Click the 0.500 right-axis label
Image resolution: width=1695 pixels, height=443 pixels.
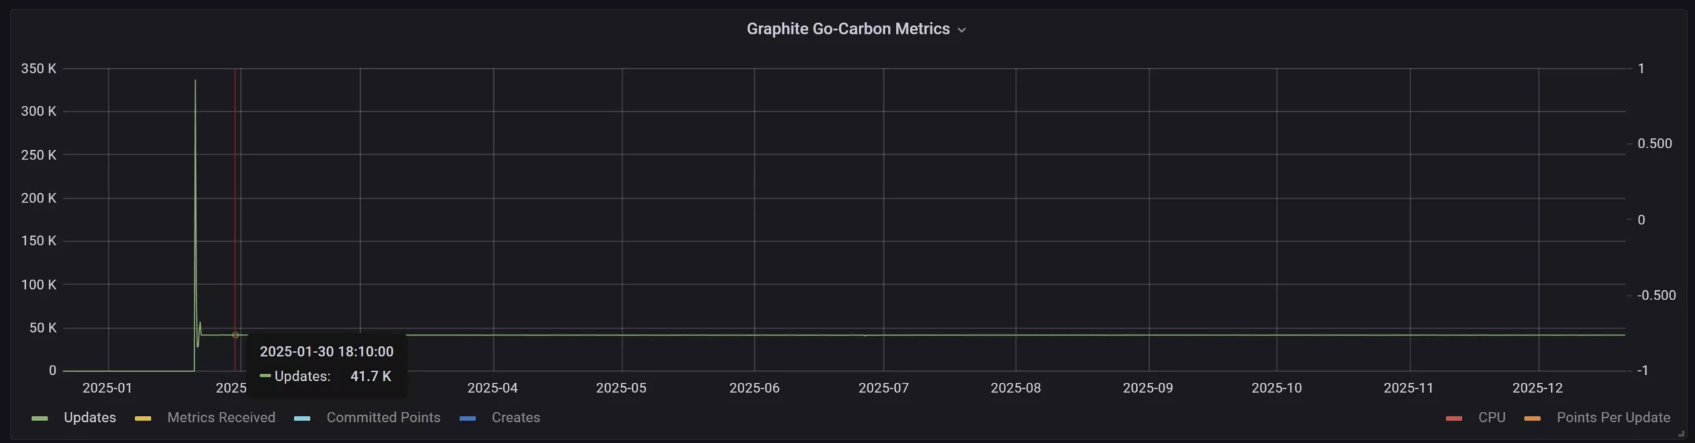pos(1654,144)
